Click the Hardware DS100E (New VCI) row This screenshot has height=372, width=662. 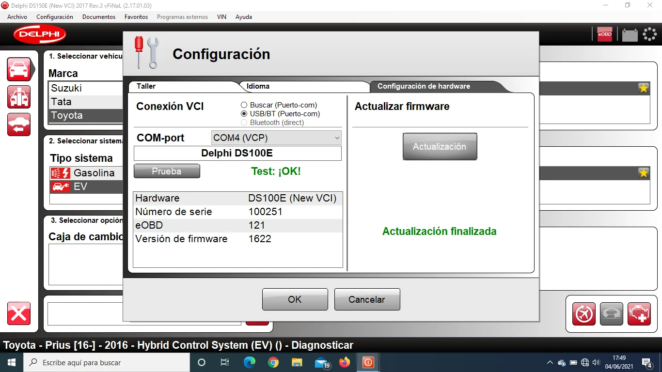pos(237,198)
